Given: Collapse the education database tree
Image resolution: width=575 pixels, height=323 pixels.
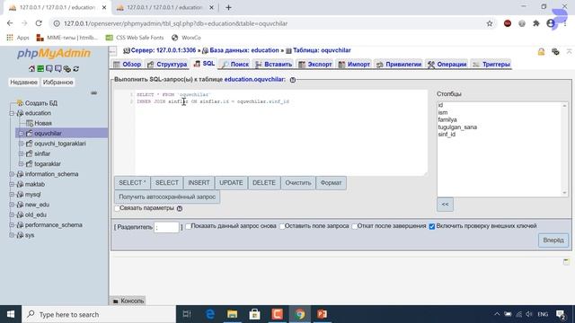Looking at the screenshot, I should click(x=12, y=113).
